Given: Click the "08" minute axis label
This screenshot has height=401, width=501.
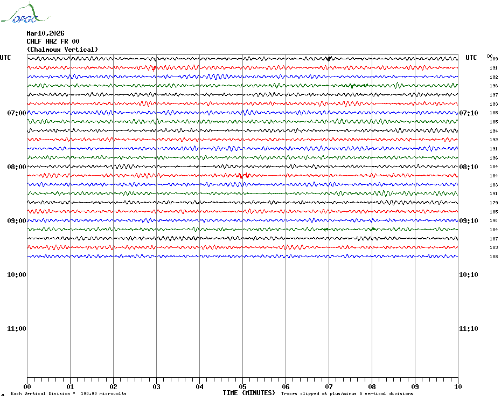Looking at the screenshot, I should 372,387.
